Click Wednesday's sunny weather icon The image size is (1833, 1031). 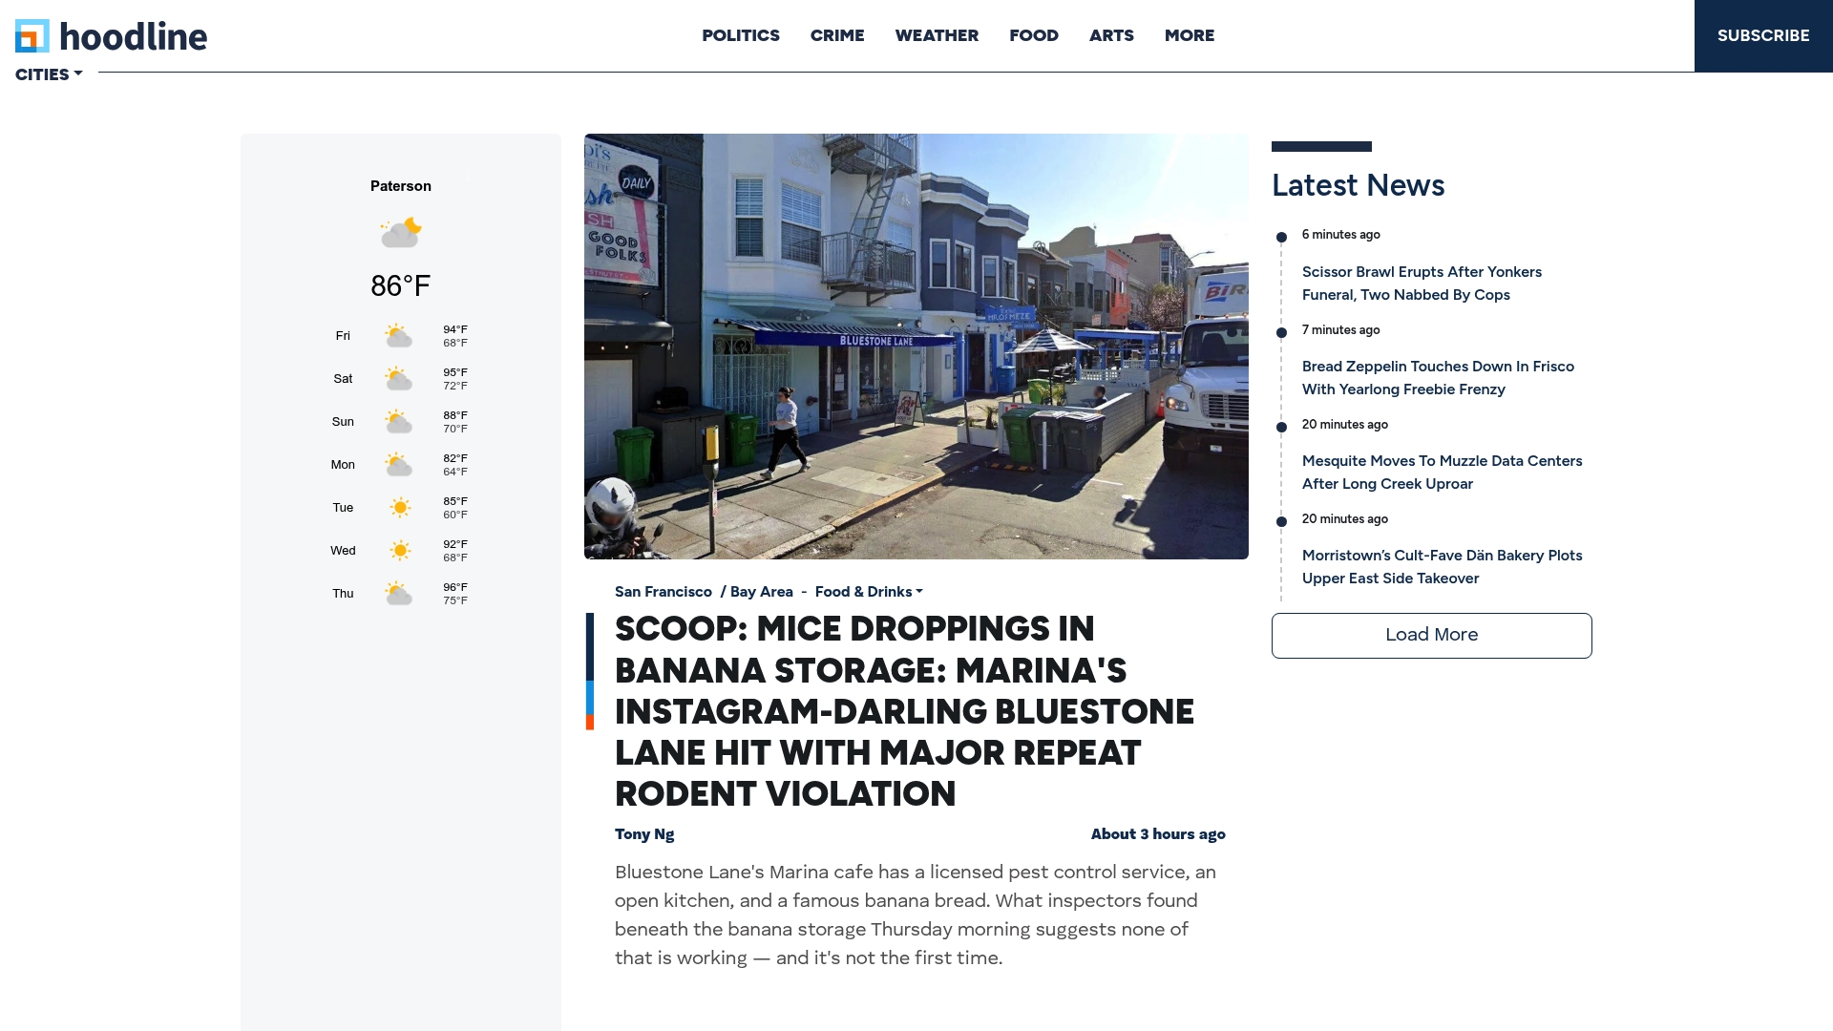pyautogui.click(x=400, y=551)
